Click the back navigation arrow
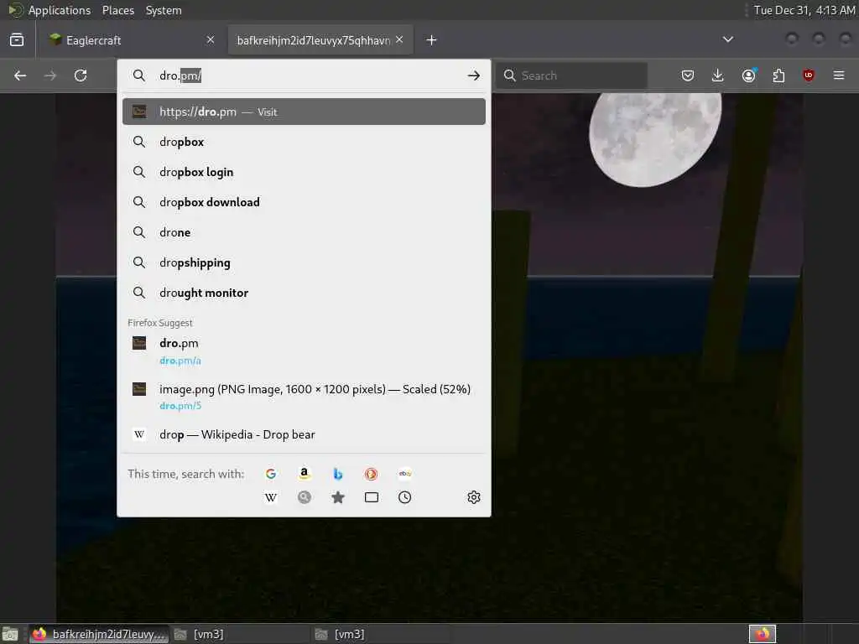 [x=20, y=75]
